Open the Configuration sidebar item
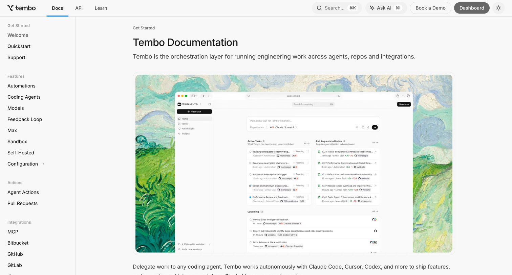Screen dimensions: 512x275 23,164
